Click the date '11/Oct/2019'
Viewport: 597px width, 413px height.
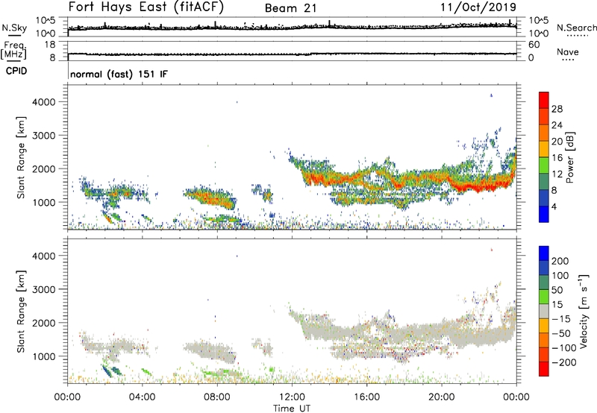[478, 7]
